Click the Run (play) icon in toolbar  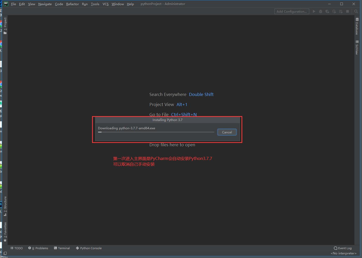[x=314, y=11]
